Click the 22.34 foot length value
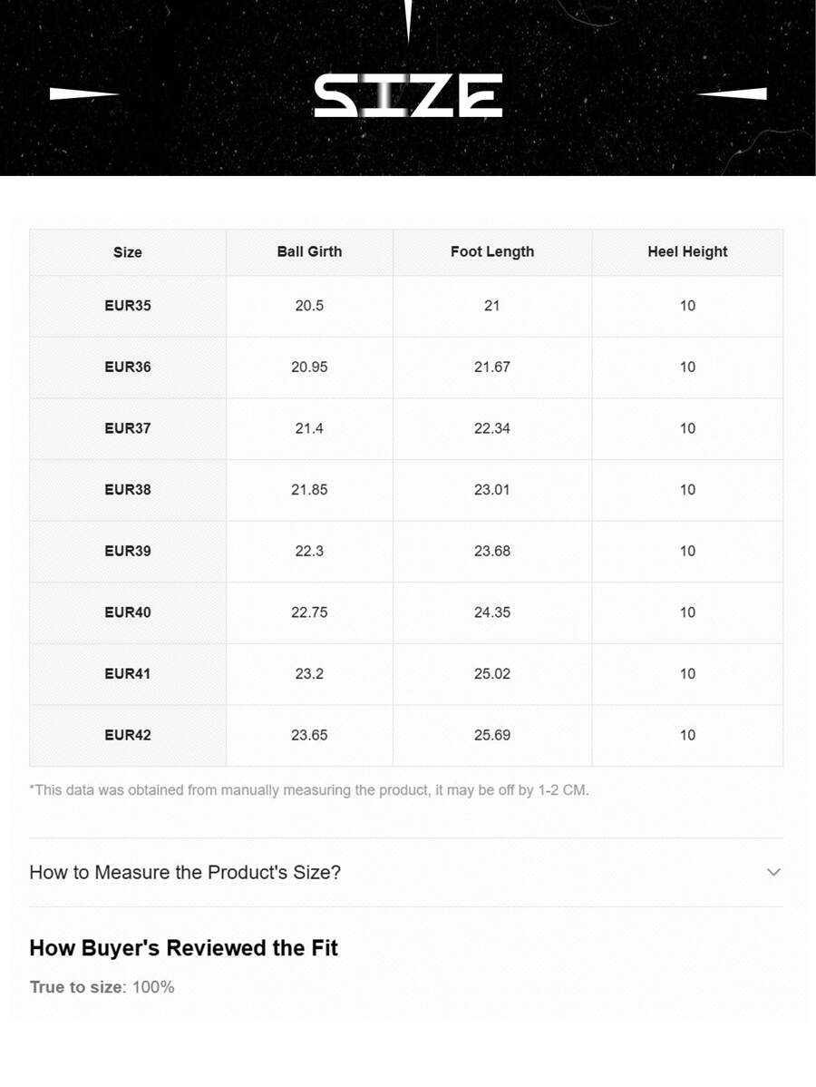The height and width of the screenshot is (1087, 816). point(492,428)
